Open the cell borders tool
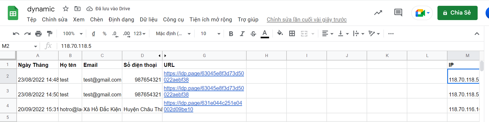 tap(292, 34)
